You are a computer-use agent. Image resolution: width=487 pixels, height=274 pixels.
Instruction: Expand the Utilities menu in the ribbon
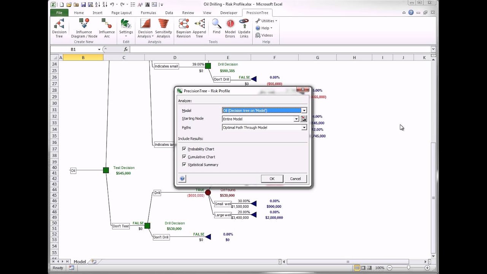pyautogui.click(x=266, y=21)
